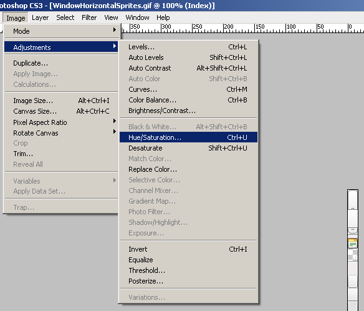
Task: Click the Image menu in the menu bar
Action: 16,17
